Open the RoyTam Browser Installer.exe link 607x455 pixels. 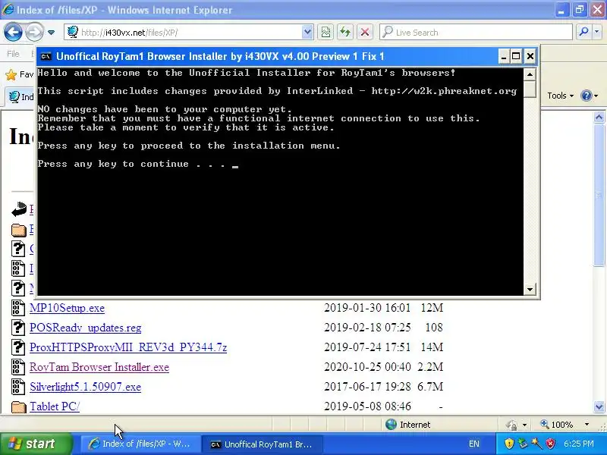99,367
